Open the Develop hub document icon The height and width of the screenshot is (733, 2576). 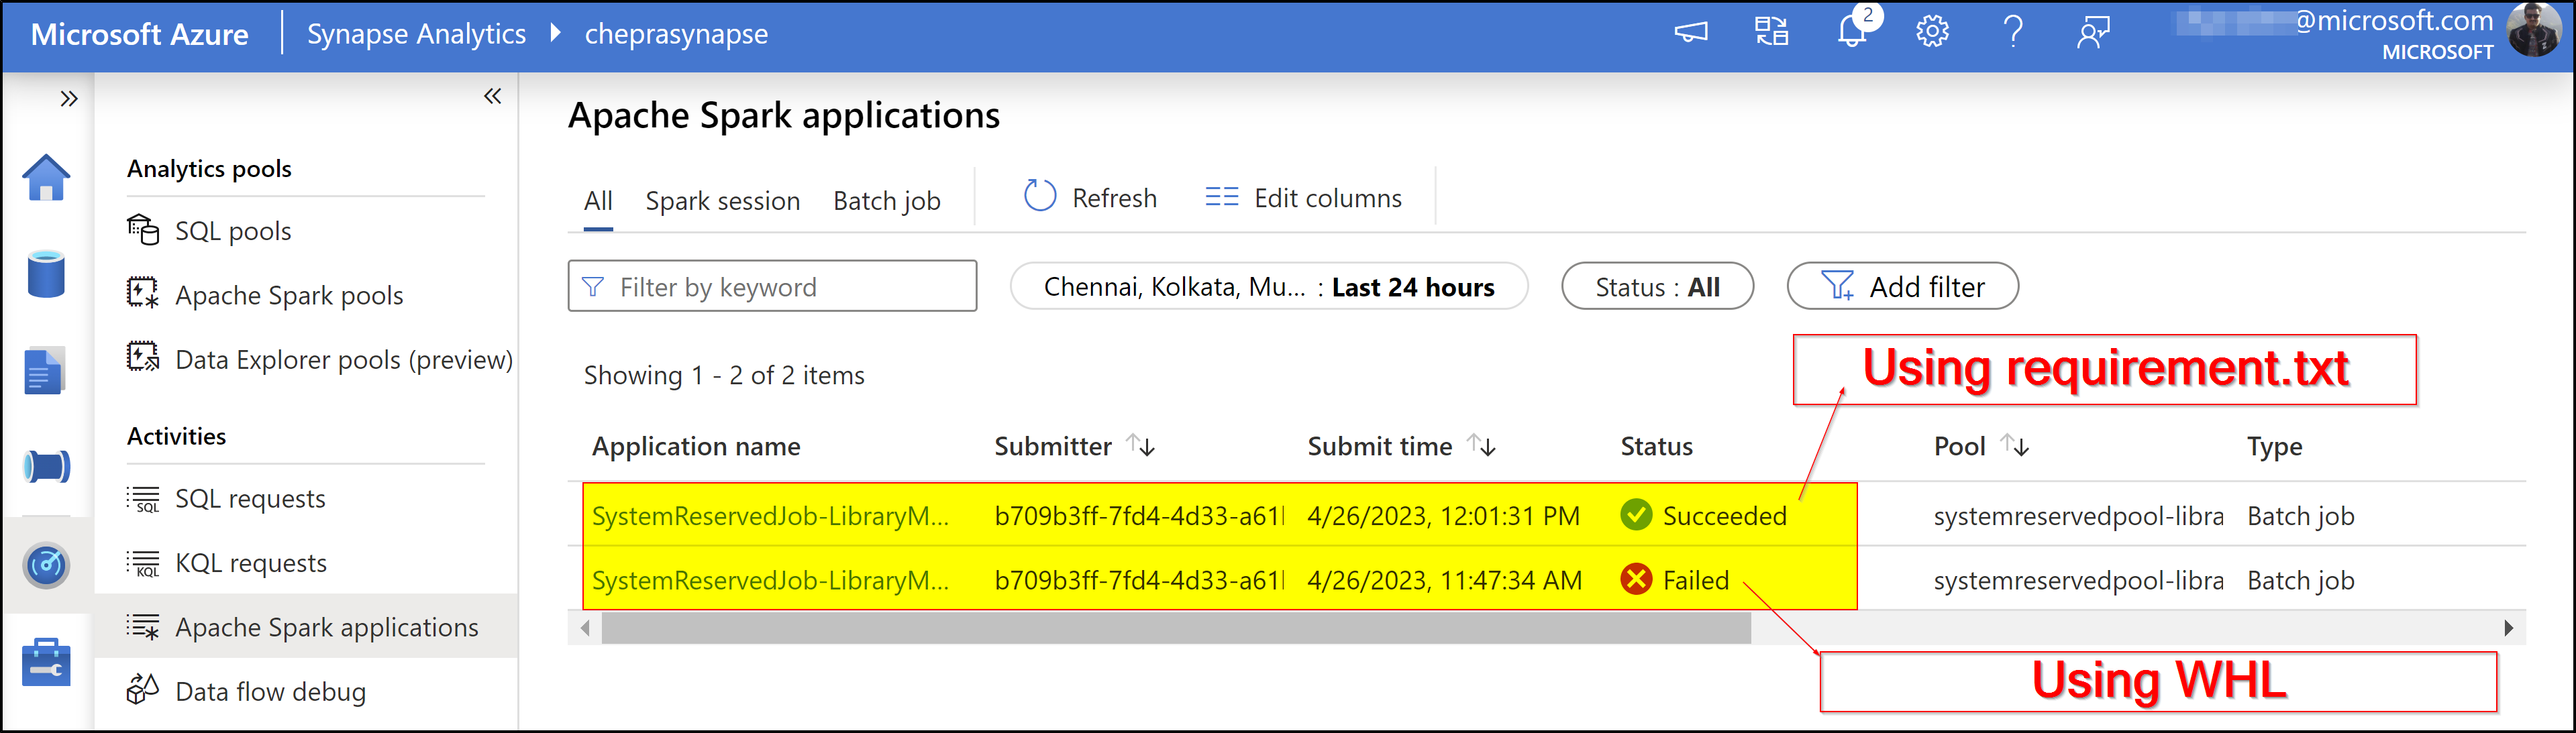coord(44,371)
